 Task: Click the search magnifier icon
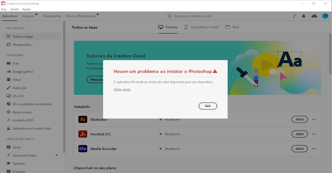pos(170,16)
